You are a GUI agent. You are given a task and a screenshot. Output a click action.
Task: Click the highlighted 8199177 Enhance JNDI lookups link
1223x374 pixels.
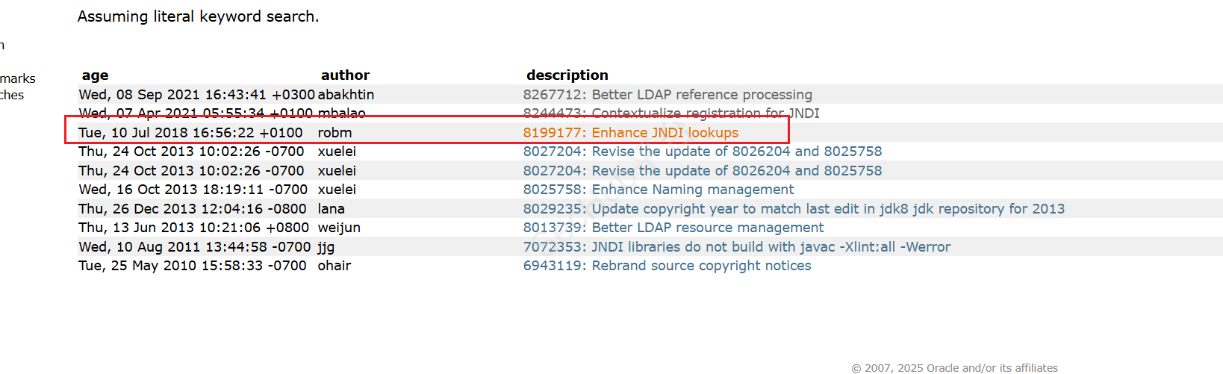630,133
